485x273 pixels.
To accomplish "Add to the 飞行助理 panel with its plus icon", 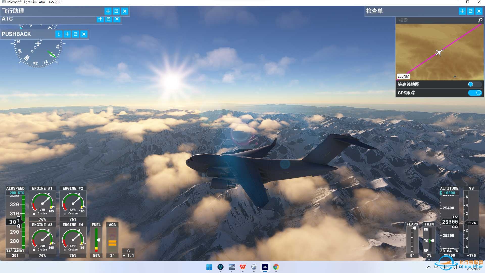I will tap(108, 11).
